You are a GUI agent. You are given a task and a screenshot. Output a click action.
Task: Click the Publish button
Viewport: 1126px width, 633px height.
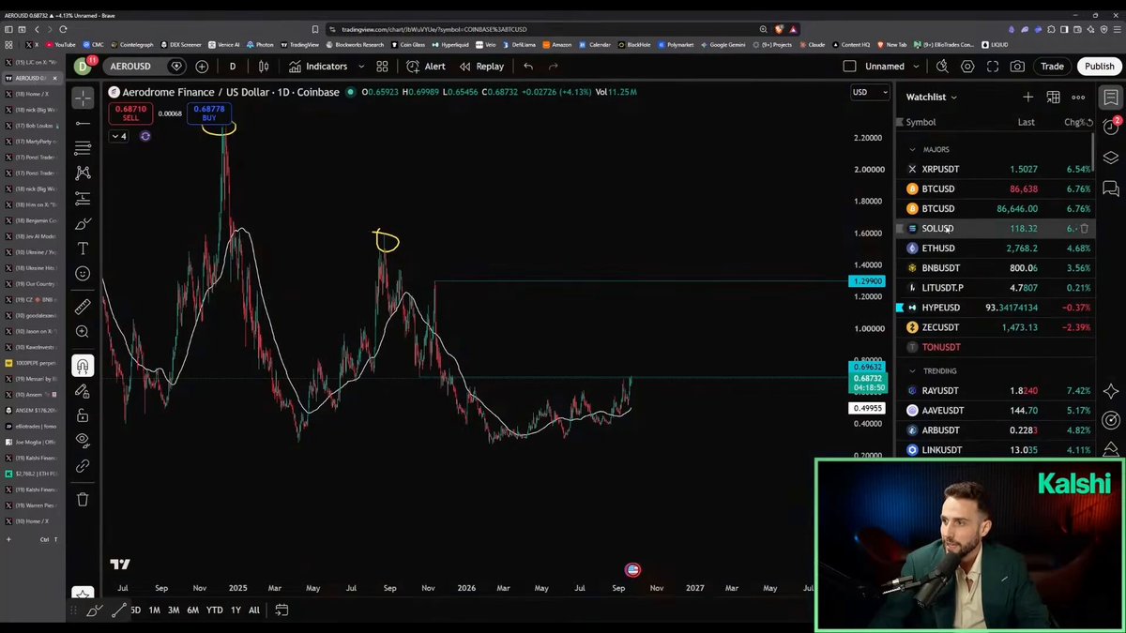(x=1099, y=67)
